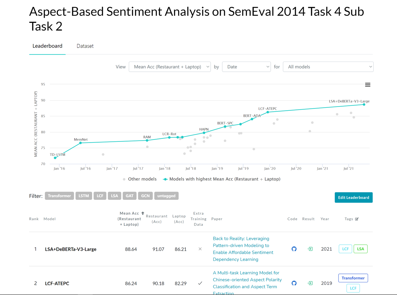Viewport: 397px width, 295px height.
Task: Open result link icon for LCF-ATEPC
Action: pyautogui.click(x=310, y=283)
